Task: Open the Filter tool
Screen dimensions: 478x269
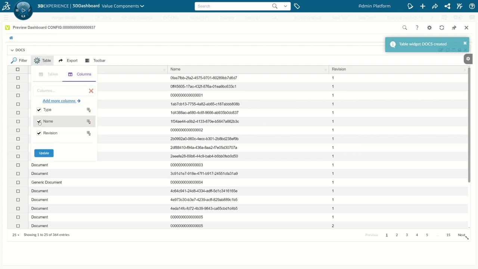Action: pos(19,61)
